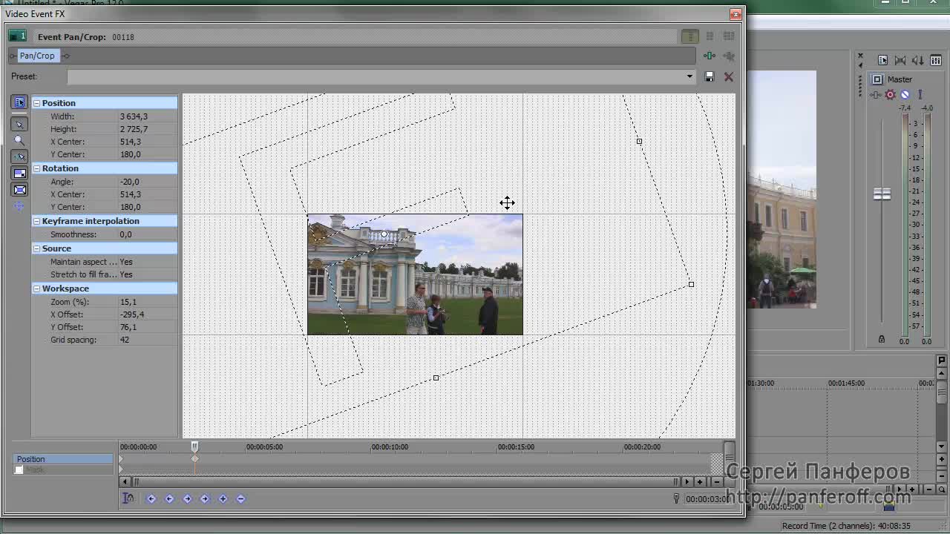Viewport: 950px width, 534px height.
Task: Toggle Master fader channel lock icon
Action: click(882, 339)
